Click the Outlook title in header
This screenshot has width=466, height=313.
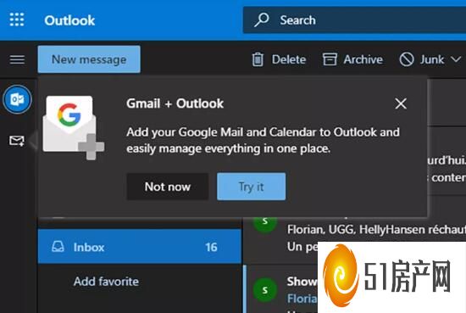click(x=69, y=20)
